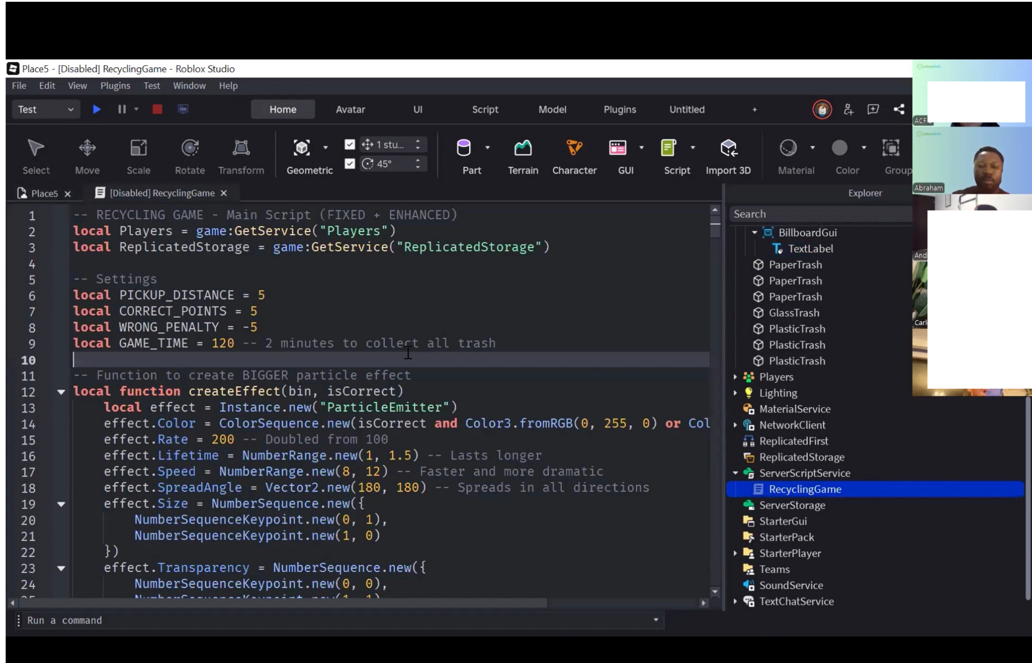Expand the Lighting service node
The width and height of the screenshot is (1032, 663).
[735, 393]
